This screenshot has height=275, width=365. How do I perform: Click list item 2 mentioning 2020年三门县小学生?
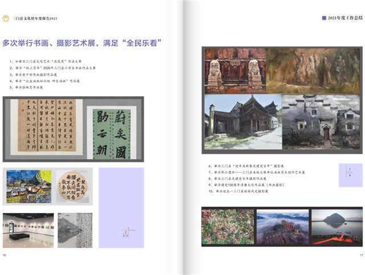point(52,68)
